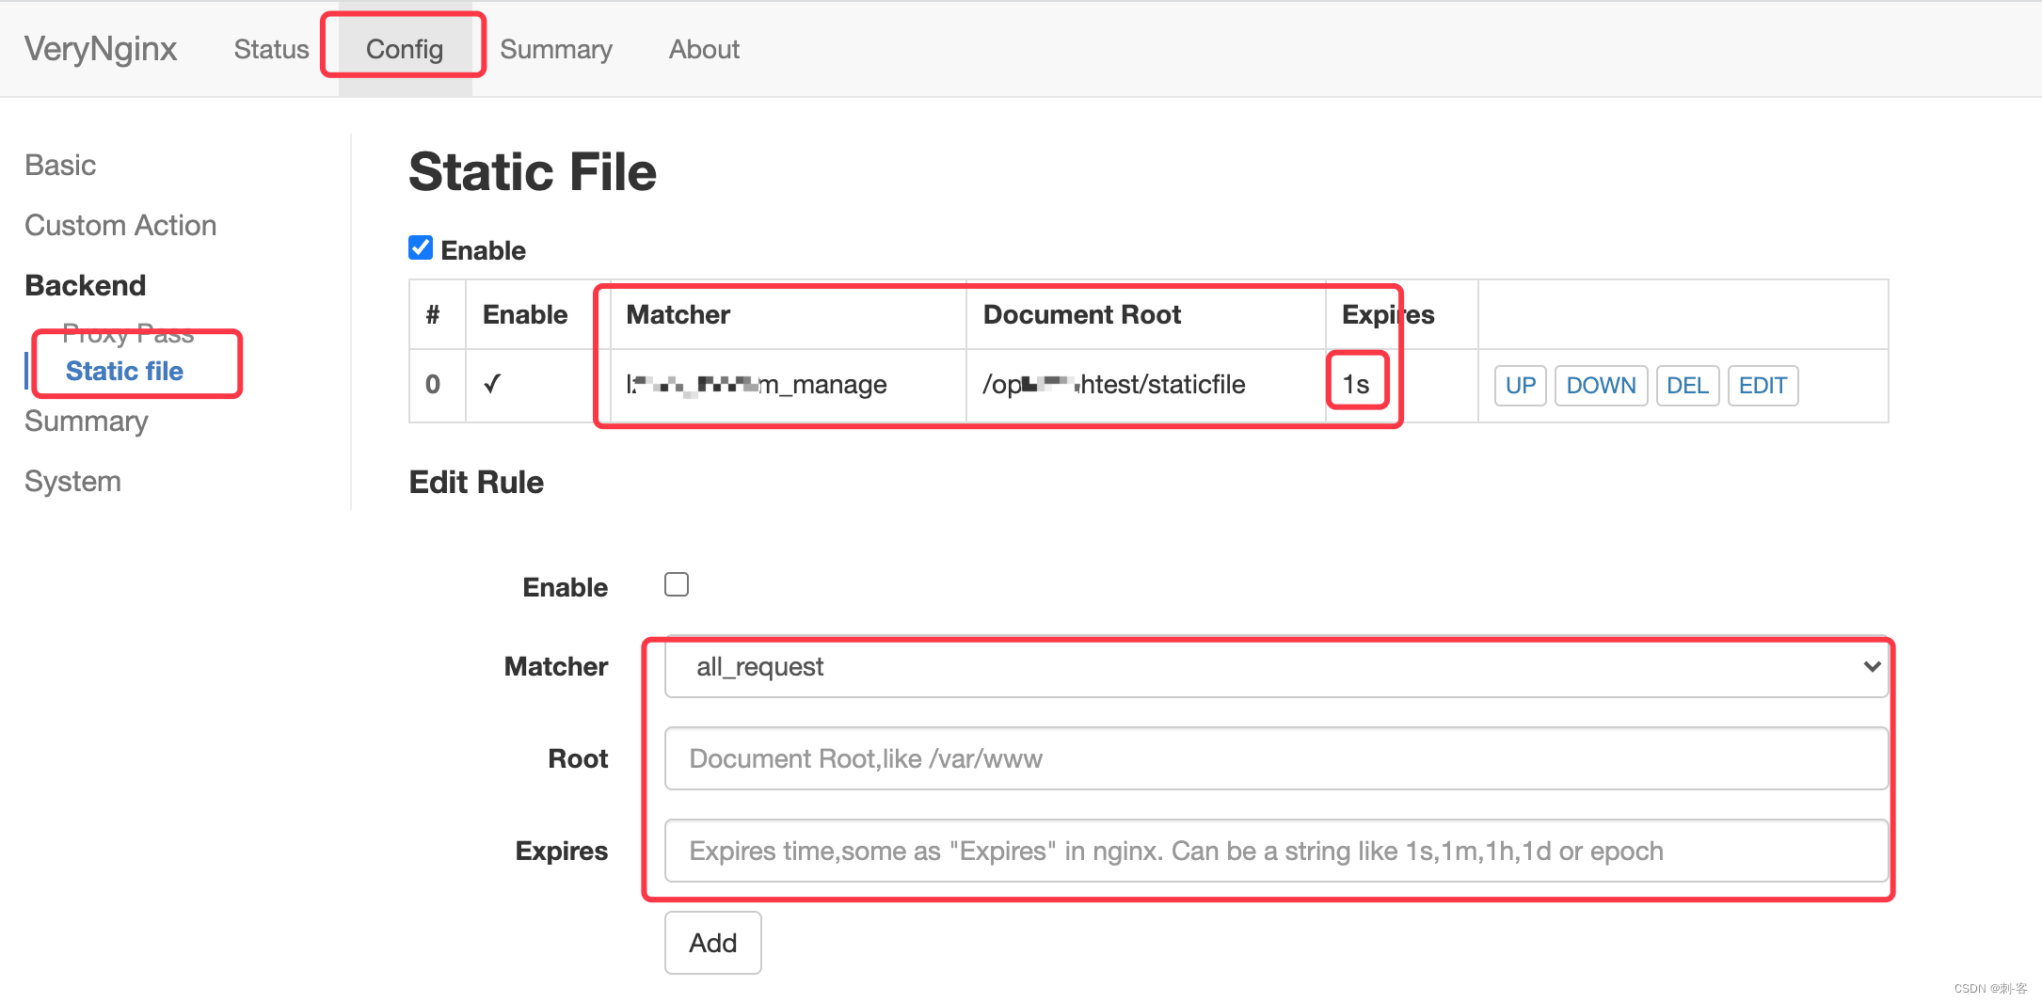Image resolution: width=2042 pixels, height=1003 pixels.
Task: Focus the Root document path field
Action: 1276,758
